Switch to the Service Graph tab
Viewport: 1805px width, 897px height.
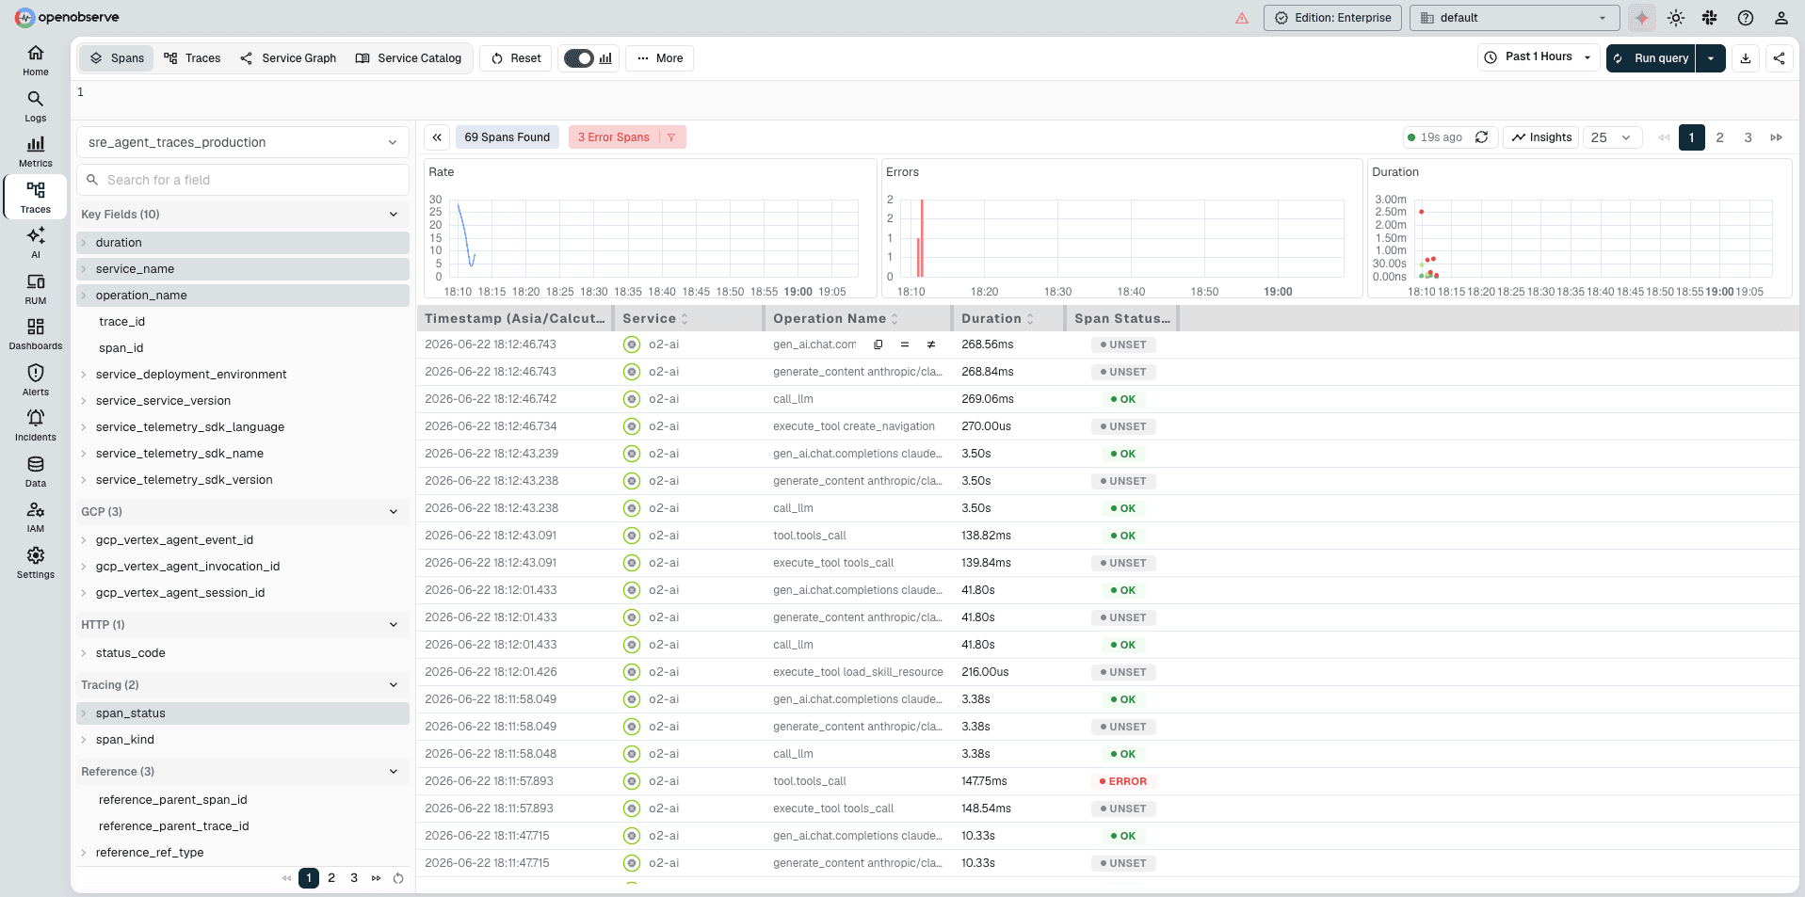coord(288,58)
